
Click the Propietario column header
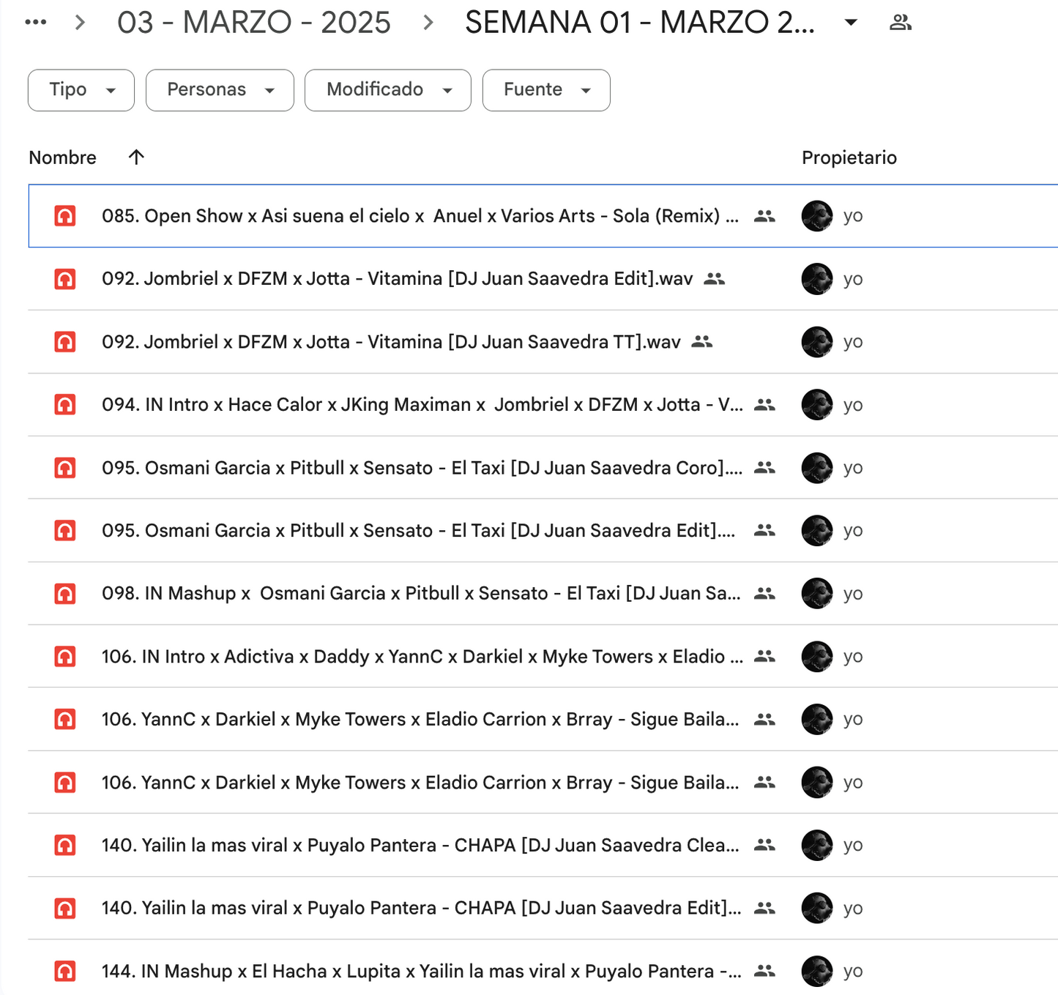point(849,157)
